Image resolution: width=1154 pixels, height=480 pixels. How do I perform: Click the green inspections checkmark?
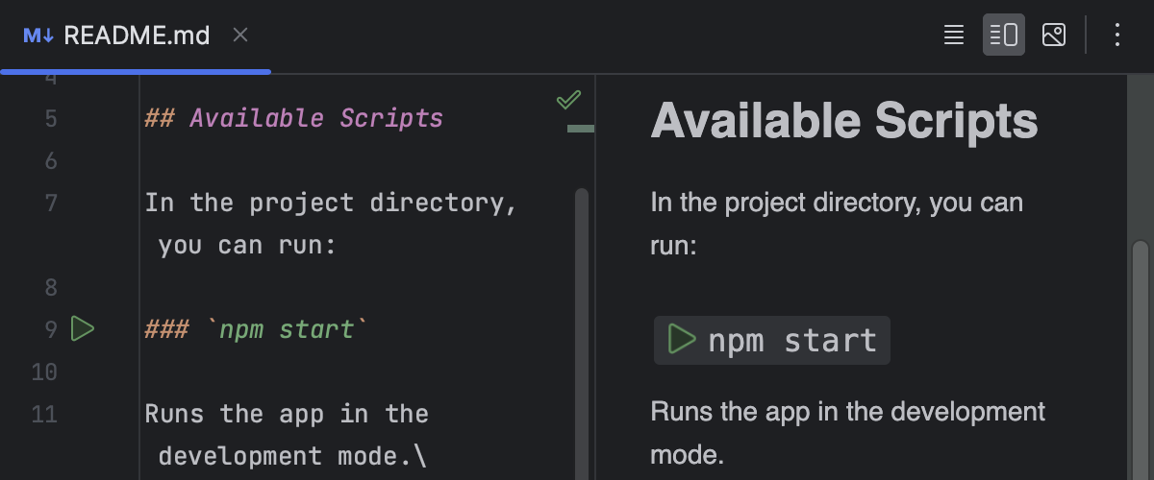[x=568, y=99]
